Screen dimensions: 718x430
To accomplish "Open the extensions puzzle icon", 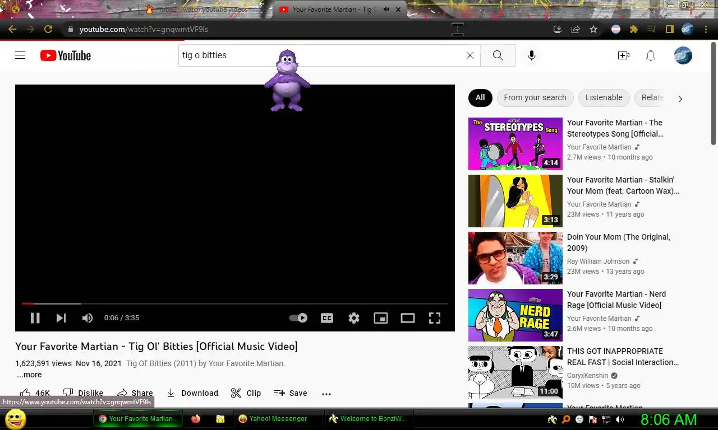I will click(634, 29).
